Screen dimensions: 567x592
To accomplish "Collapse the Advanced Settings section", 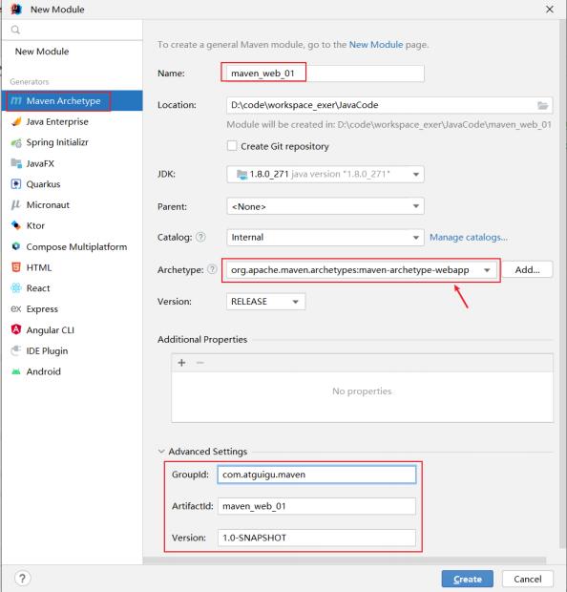I will [x=161, y=452].
